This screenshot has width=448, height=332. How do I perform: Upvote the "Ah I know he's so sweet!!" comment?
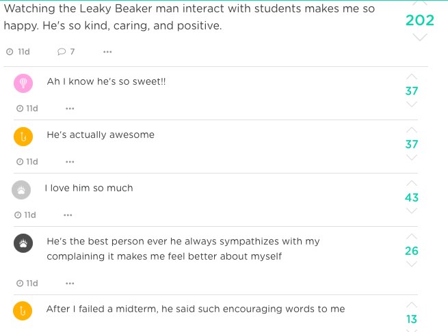[411, 76]
